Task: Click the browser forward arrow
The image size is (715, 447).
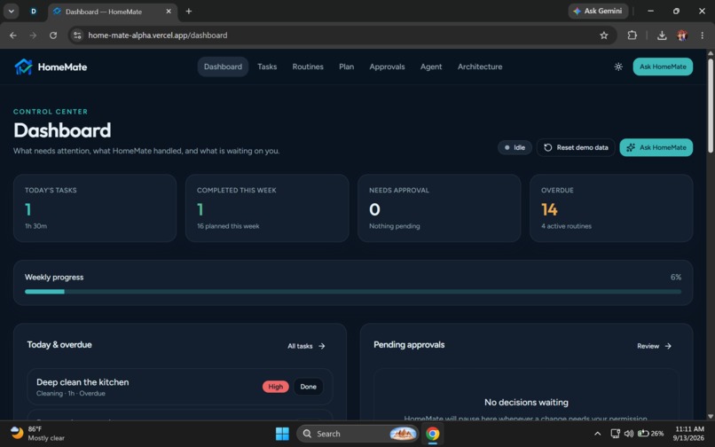Action: tap(33, 35)
